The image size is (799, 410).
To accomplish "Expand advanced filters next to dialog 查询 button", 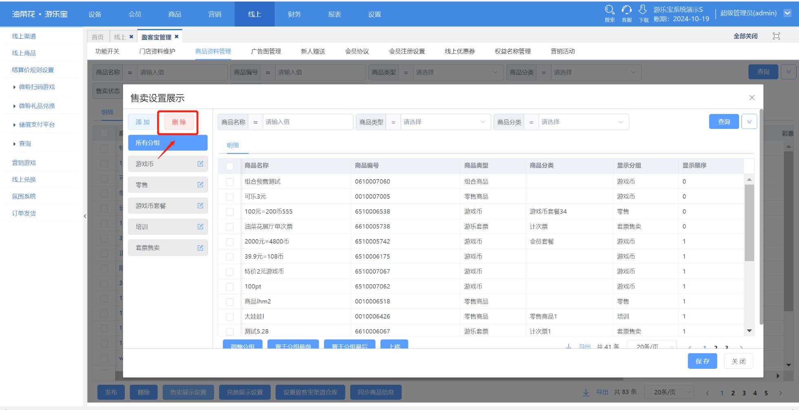I will [x=749, y=122].
